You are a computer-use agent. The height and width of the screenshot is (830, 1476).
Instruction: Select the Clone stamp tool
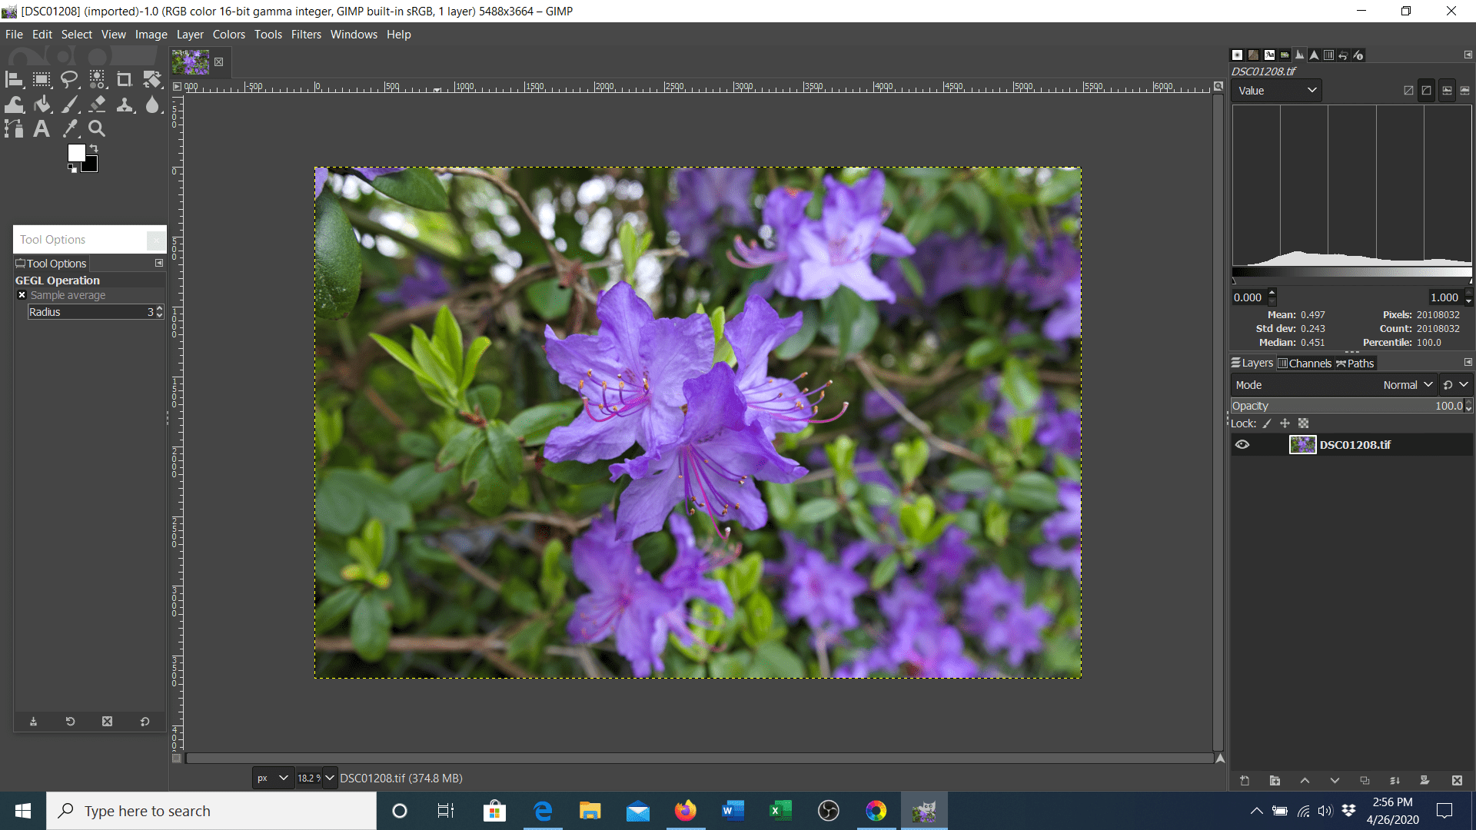pyautogui.click(x=125, y=105)
